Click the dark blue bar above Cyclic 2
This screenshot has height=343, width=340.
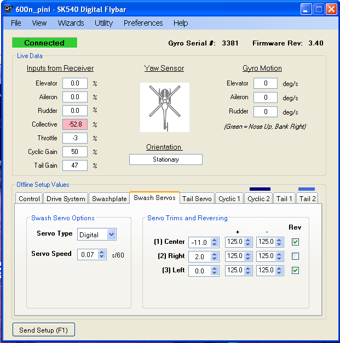point(260,189)
